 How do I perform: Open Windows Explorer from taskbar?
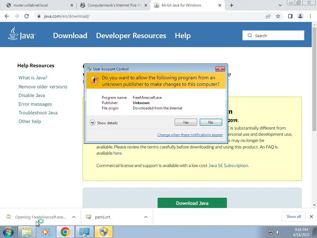coord(27,232)
